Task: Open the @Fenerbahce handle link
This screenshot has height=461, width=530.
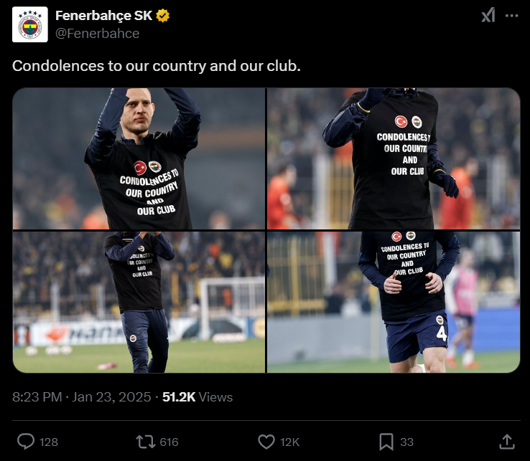Action: pos(97,33)
